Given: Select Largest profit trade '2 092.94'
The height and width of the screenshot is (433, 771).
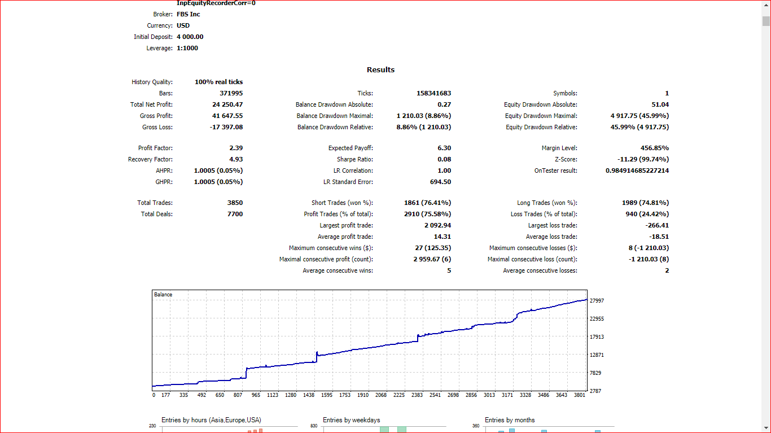Looking at the screenshot, I should pos(437,225).
